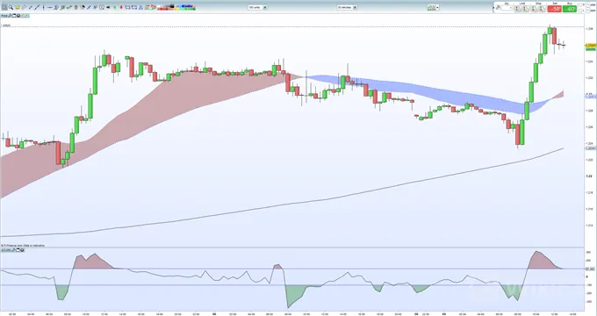Screen dimensions: 597x316
Task: Open the Price panel wrench settings
Action: pyautogui.click(x=10, y=16)
